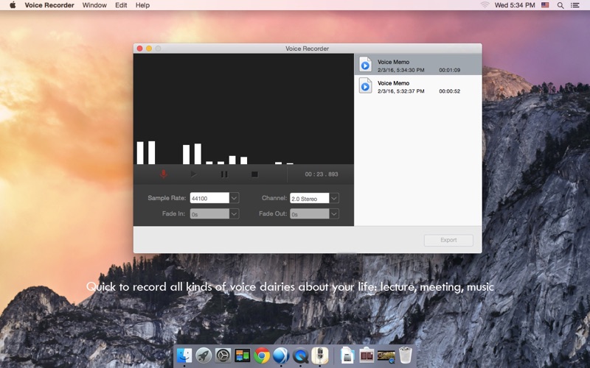Open Google Chrome from the dock

(x=262, y=355)
